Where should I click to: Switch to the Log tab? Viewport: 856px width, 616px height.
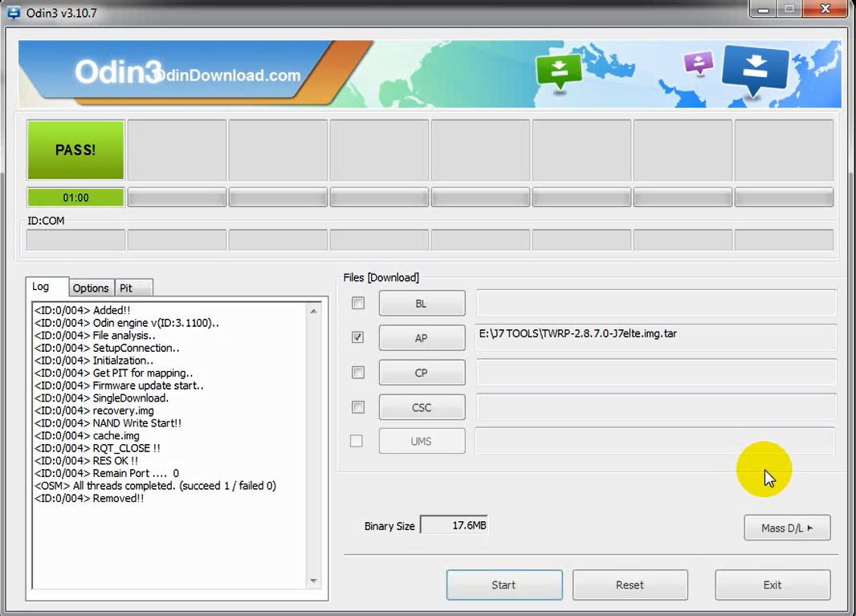coord(47,287)
